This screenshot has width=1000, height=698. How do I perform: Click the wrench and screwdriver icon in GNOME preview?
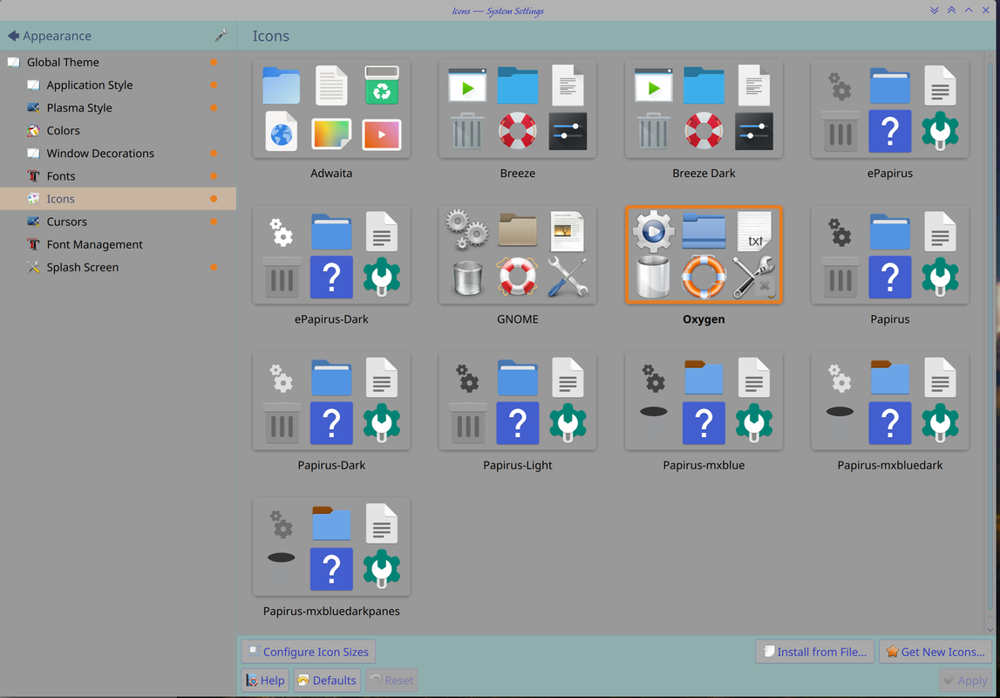pos(567,277)
